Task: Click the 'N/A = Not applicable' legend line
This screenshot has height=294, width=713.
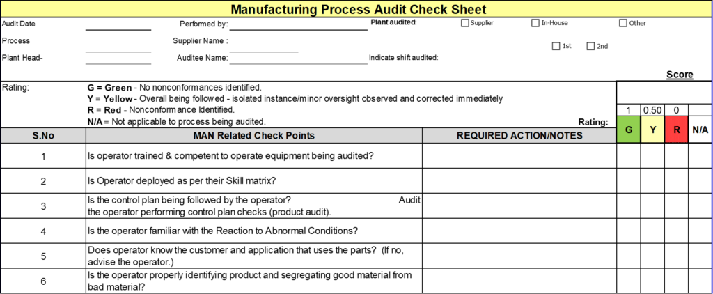Action: click(x=176, y=121)
